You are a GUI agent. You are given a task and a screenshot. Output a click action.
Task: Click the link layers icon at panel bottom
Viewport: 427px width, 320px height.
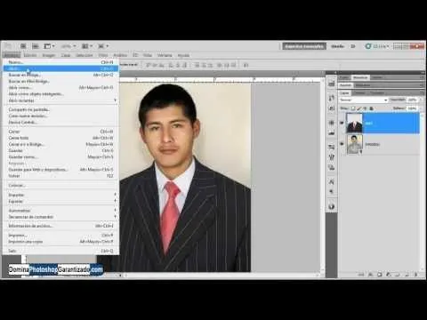[361, 275]
